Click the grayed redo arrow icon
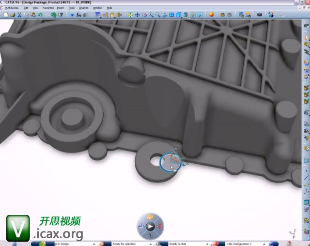310x246 pixels. pos(282,15)
